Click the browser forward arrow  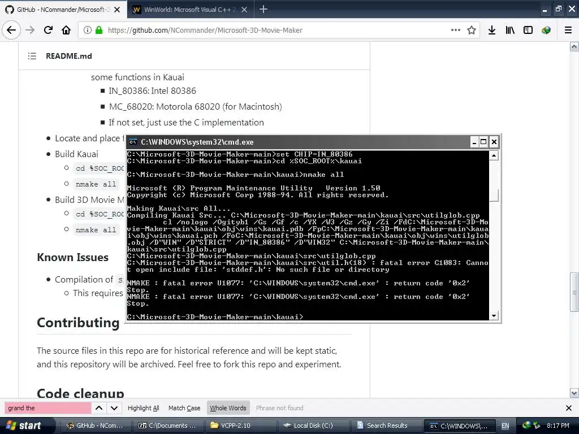pyautogui.click(x=30, y=30)
